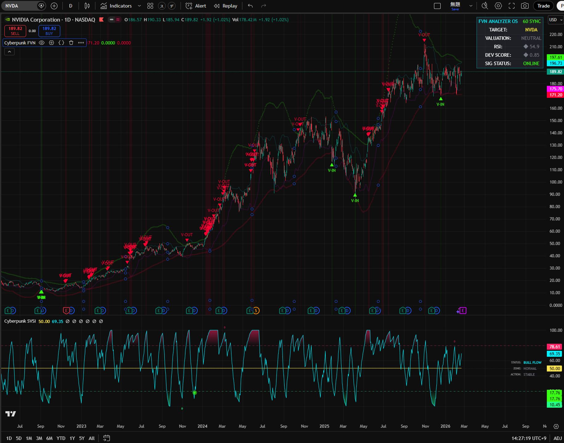Toggle the grey dash icon beside the flag

pos(111,20)
